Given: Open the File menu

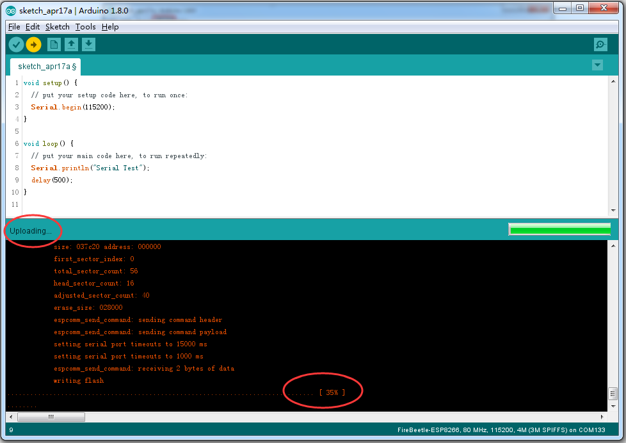Looking at the screenshot, I should [14, 27].
